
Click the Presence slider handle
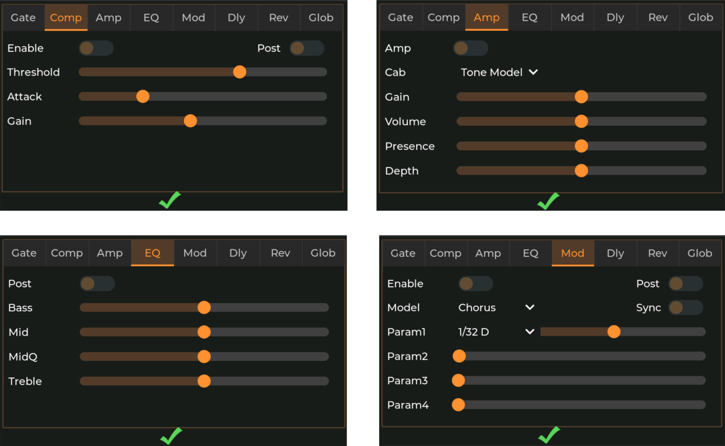pos(582,146)
